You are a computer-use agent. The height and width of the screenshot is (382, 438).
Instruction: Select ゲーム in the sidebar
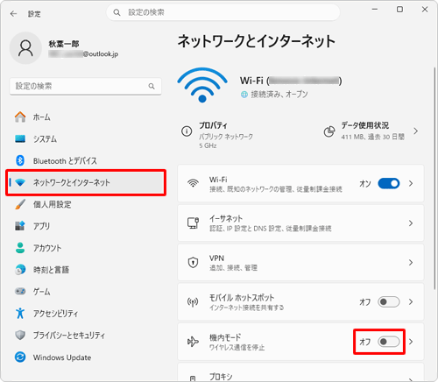coord(85,292)
